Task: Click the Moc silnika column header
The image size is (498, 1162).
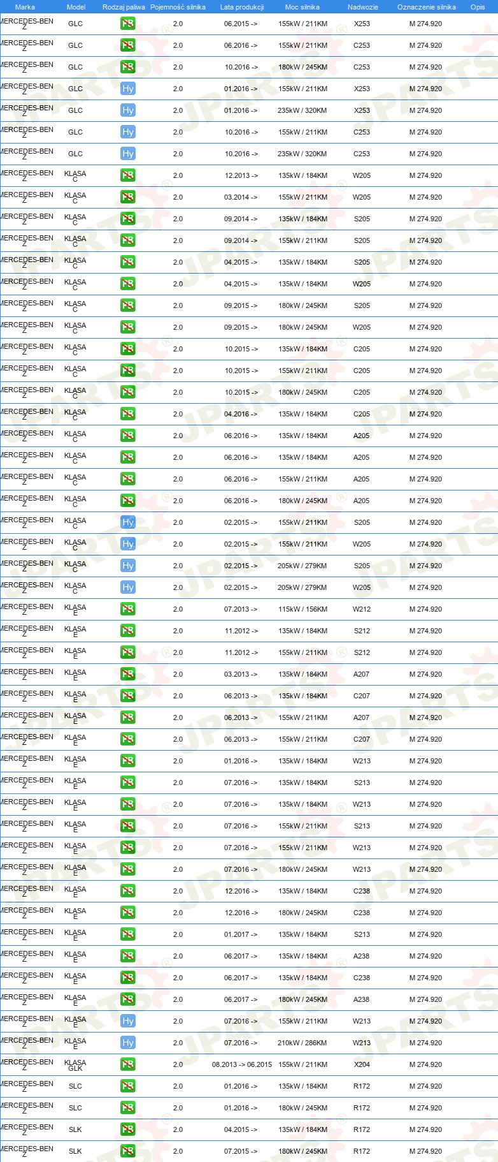Action: point(302,7)
